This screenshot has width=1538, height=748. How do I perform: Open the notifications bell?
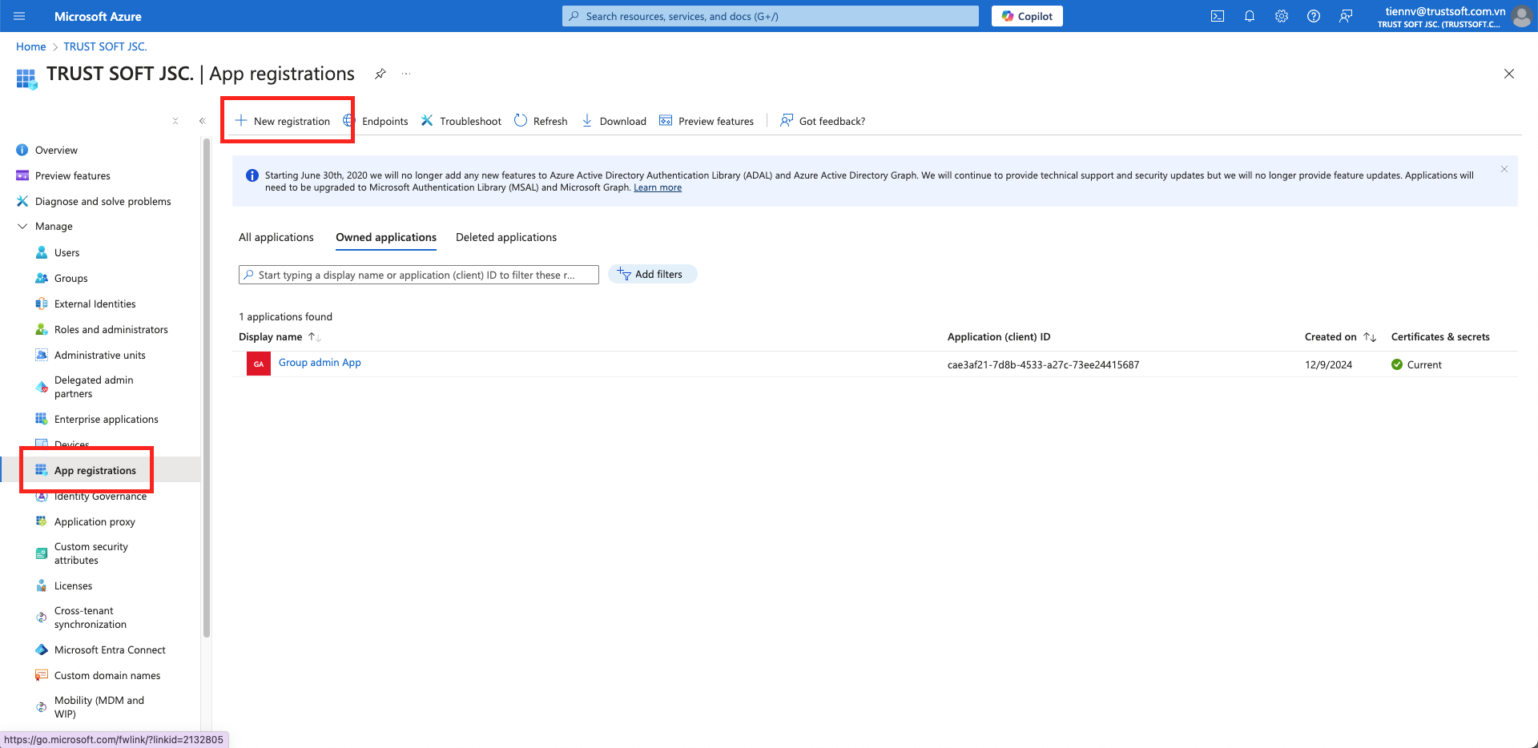point(1250,16)
